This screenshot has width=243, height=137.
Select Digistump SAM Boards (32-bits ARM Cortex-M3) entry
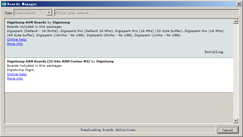point(119,75)
